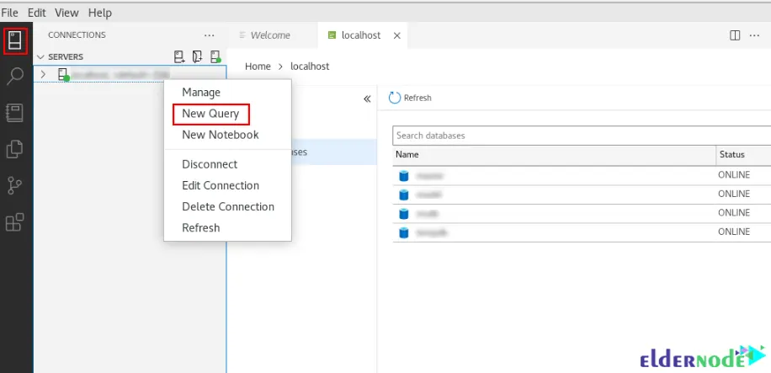This screenshot has height=373, width=771.
Task: Open the Search icon in activity bar
Action: (15, 77)
